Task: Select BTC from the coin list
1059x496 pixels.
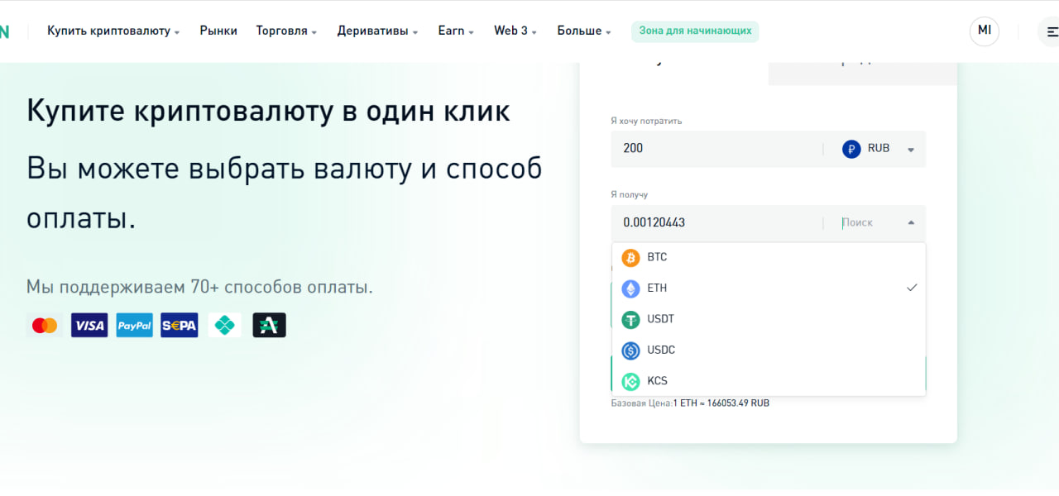Action: (x=656, y=257)
